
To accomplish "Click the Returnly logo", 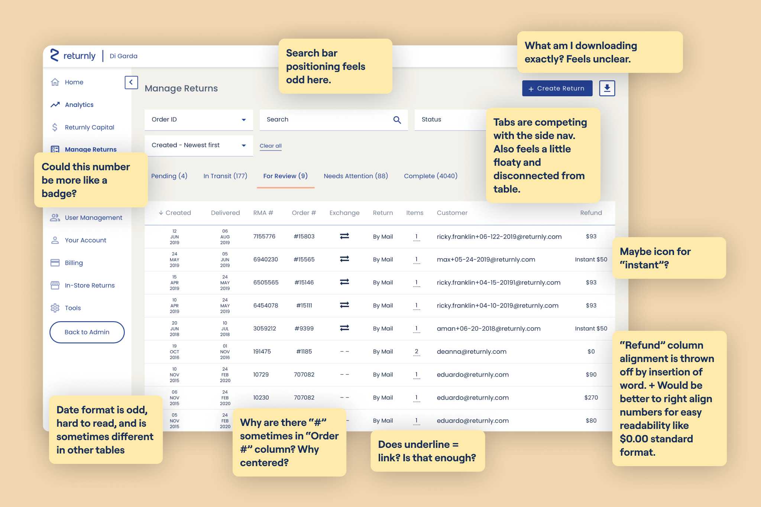I will click(73, 56).
